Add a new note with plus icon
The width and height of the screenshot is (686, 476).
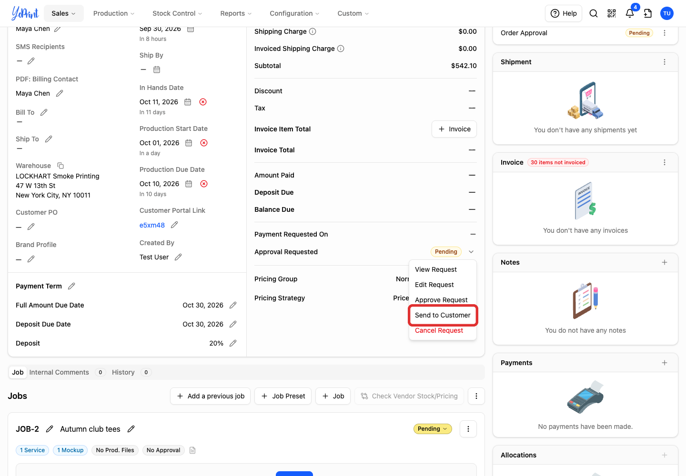(x=665, y=262)
